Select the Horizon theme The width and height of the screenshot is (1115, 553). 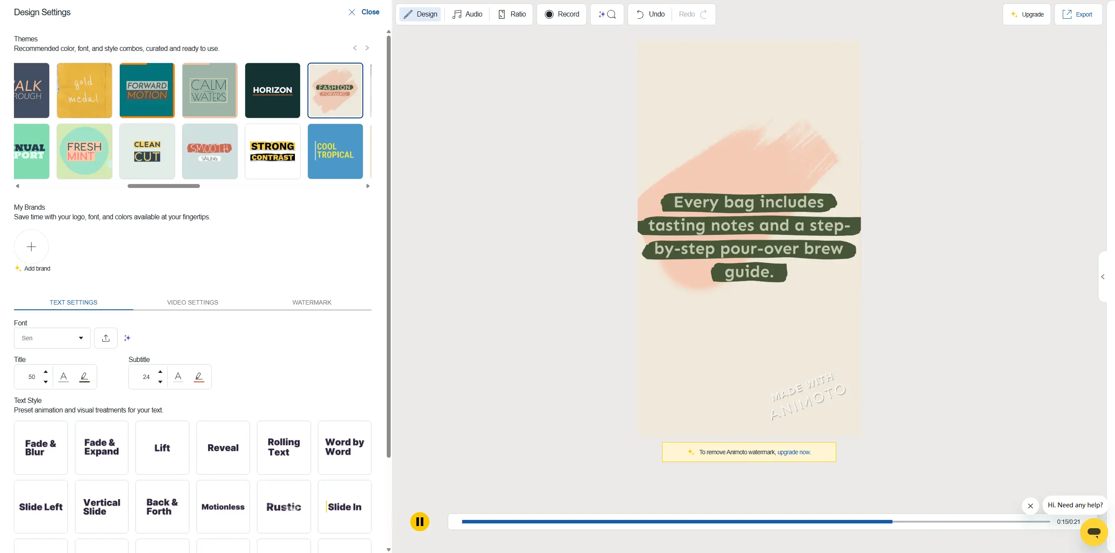(x=273, y=90)
